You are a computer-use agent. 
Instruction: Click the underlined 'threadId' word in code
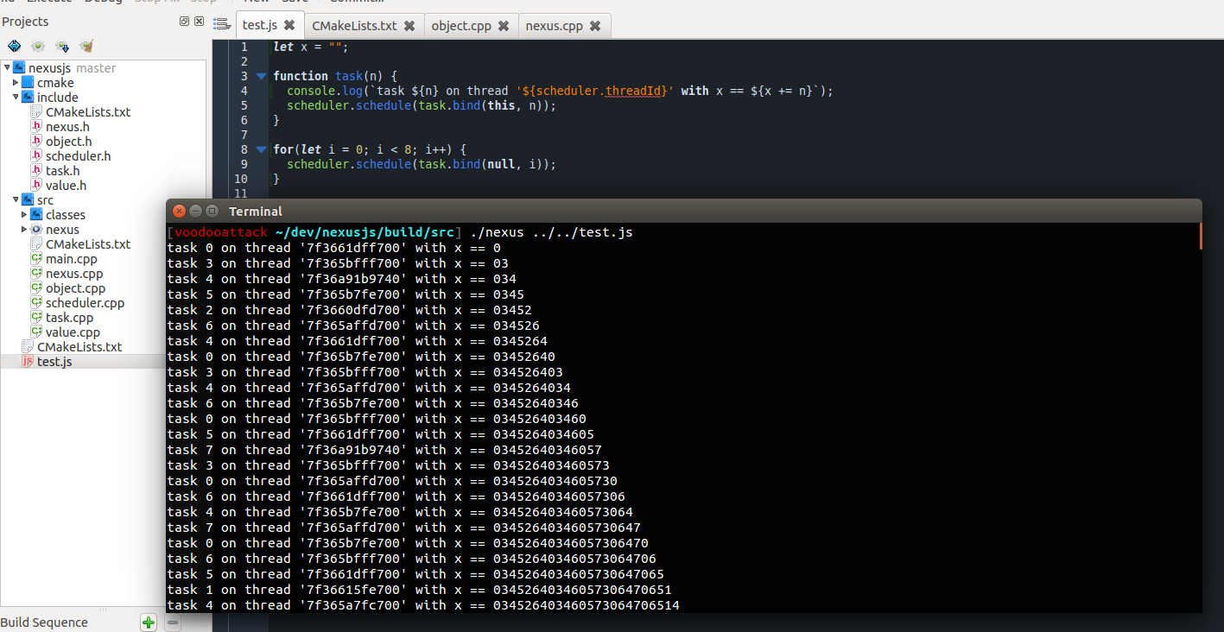(635, 91)
